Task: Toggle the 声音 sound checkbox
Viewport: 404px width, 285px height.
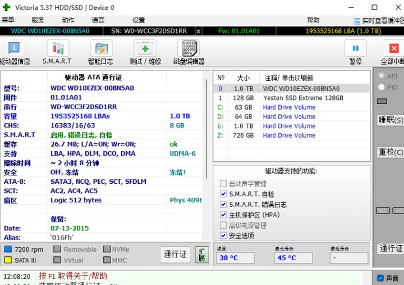Action: point(380,278)
